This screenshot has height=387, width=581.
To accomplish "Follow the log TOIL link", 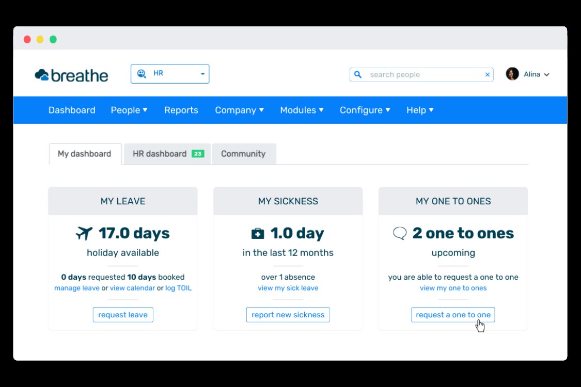I will coord(178,288).
